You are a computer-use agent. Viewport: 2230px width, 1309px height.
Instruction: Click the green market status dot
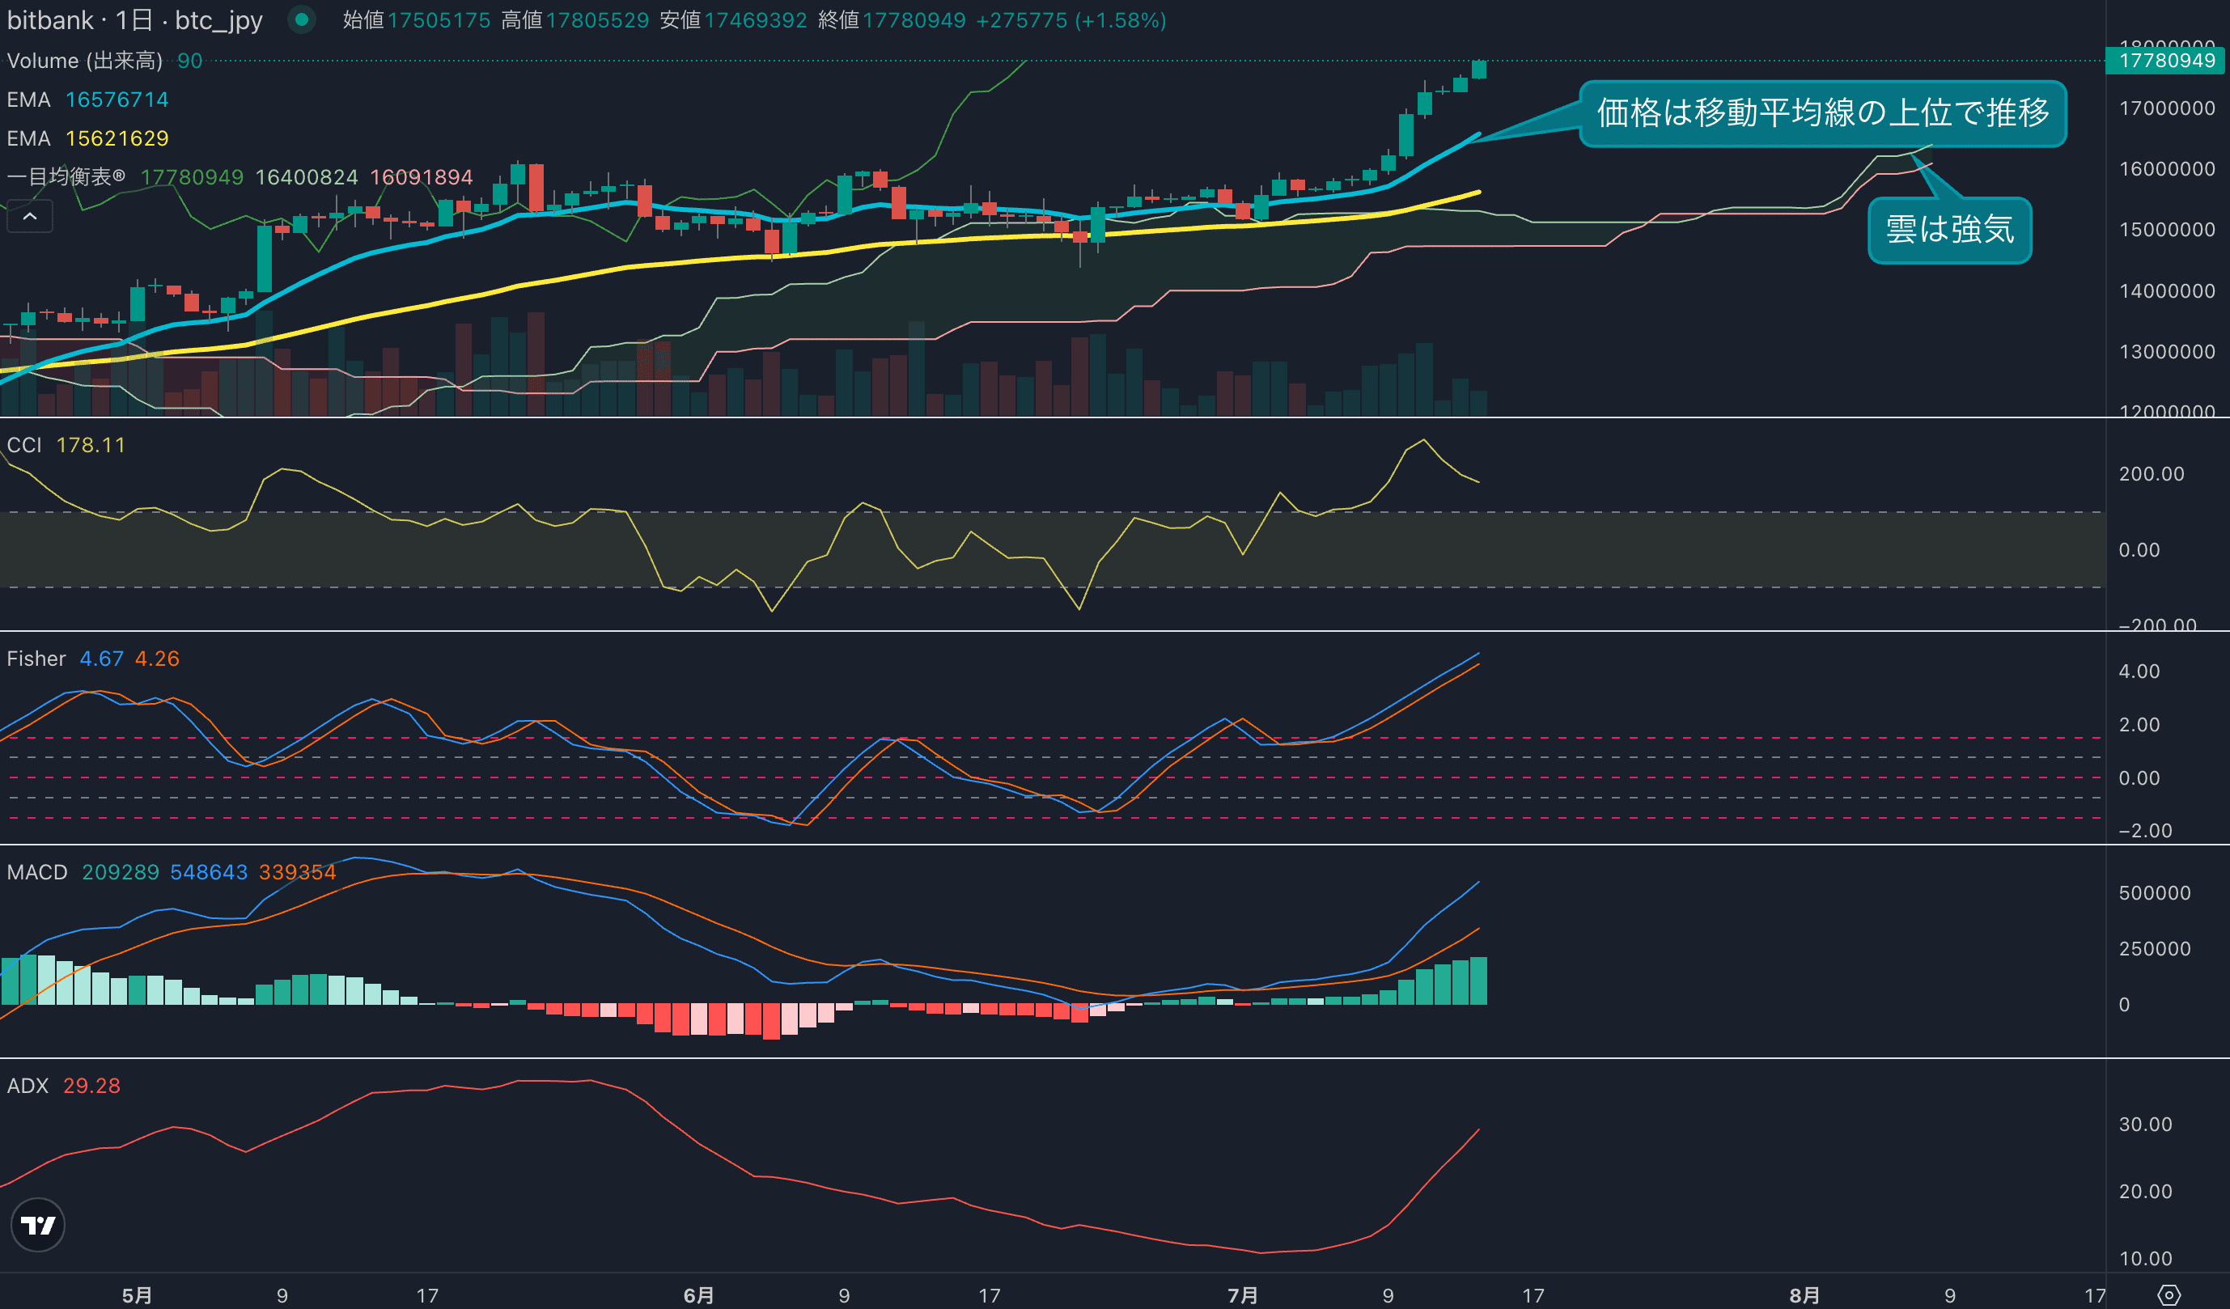pyautogui.click(x=302, y=19)
